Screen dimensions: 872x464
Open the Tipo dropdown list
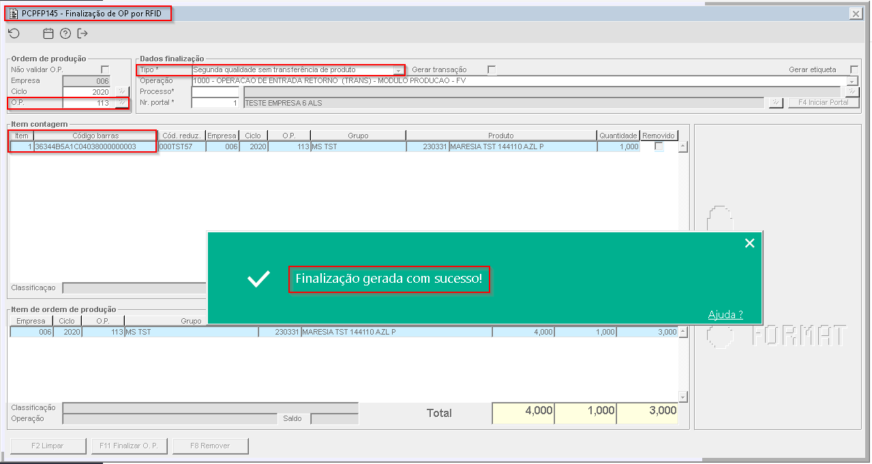tap(398, 70)
